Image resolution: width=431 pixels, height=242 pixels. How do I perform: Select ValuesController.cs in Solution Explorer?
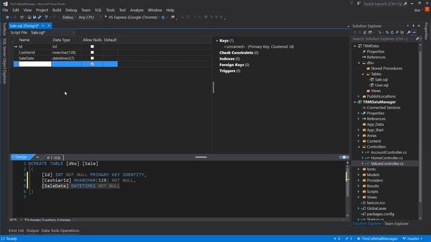(x=387, y=163)
